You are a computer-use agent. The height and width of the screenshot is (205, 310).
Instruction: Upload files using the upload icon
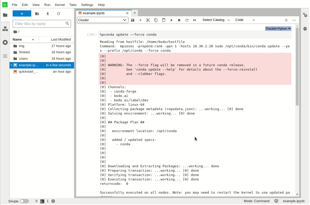coord(48,14)
